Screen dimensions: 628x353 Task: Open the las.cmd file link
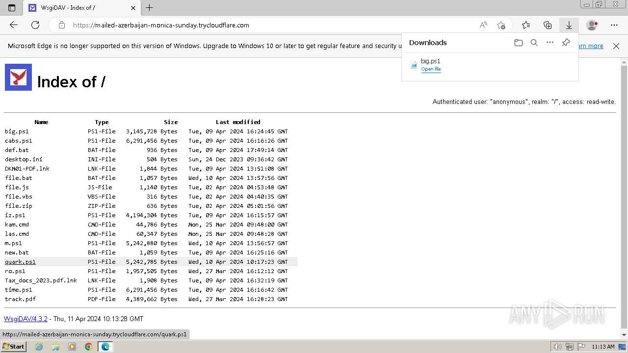(17, 234)
